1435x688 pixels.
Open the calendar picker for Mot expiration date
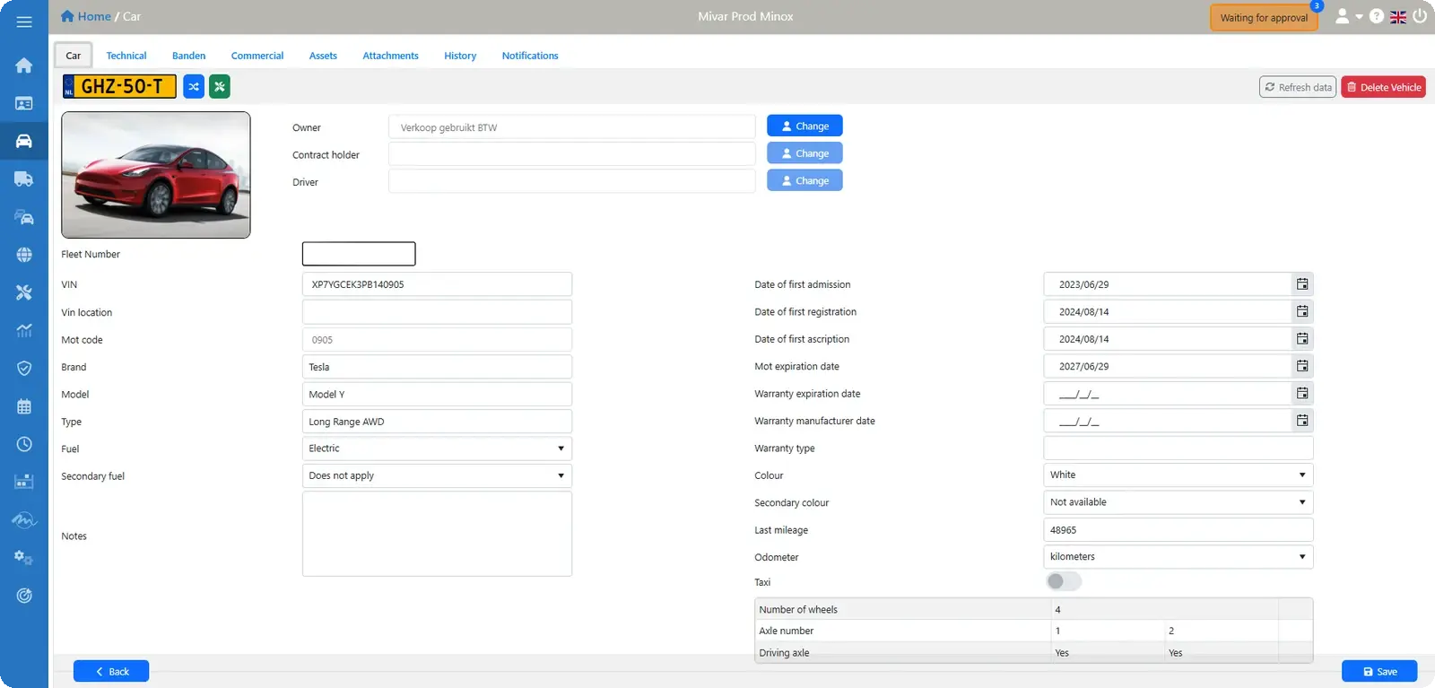(x=1302, y=366)
